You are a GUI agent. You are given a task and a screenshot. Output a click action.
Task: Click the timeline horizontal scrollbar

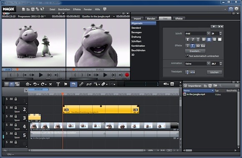[88, 150]
